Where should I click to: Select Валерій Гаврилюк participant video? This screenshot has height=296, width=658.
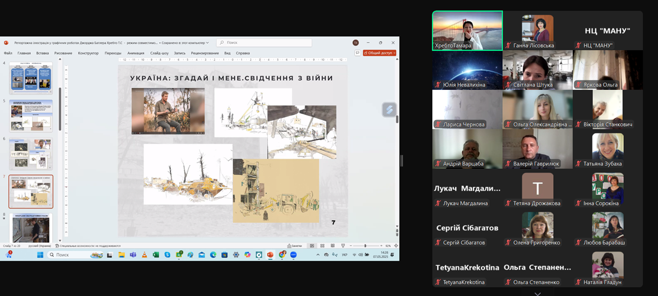pos(537,149)
